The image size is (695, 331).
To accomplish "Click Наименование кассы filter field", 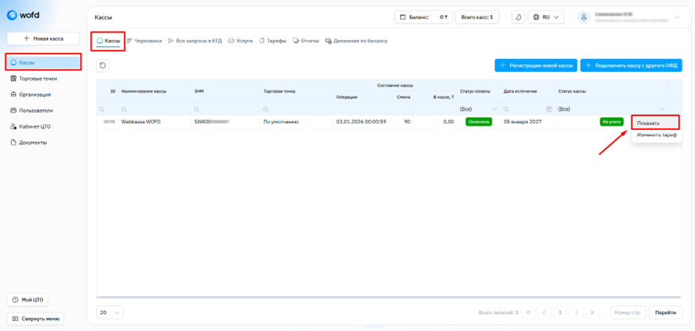I will (x=155, y=109).
